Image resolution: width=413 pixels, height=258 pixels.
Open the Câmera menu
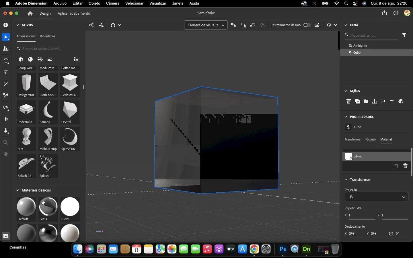coord(113,3)
